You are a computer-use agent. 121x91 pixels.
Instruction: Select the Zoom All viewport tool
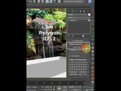[87, 87]
